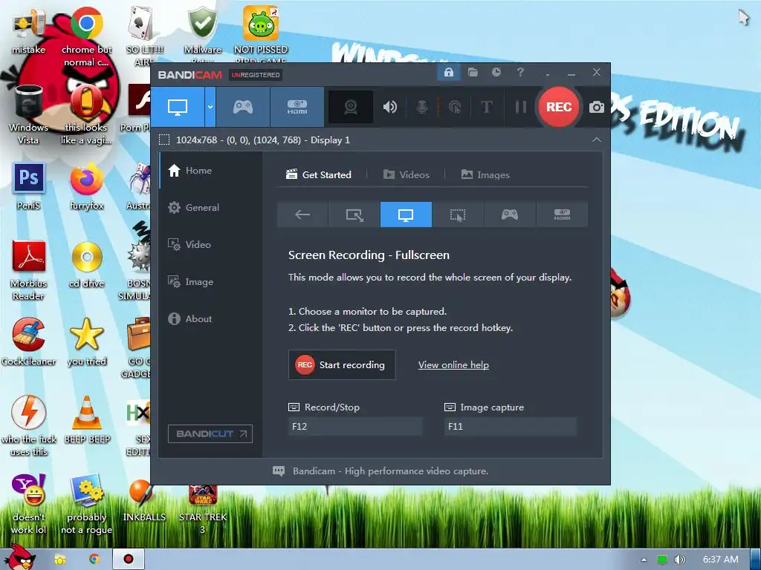Click the back arrow mode button
This screenshot has height=570, width=761.
pos(302,214)
